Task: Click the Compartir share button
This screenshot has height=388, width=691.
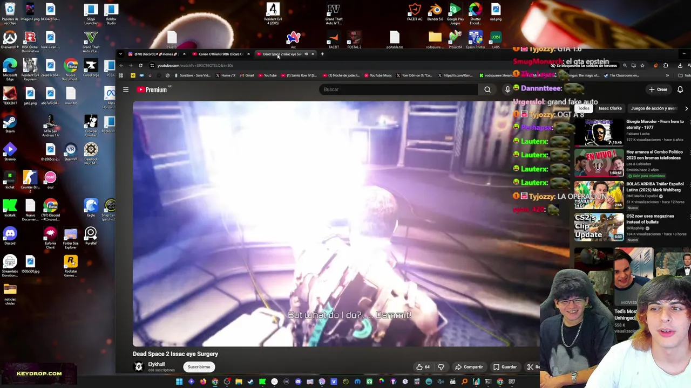Action: [x=469, y=367]
